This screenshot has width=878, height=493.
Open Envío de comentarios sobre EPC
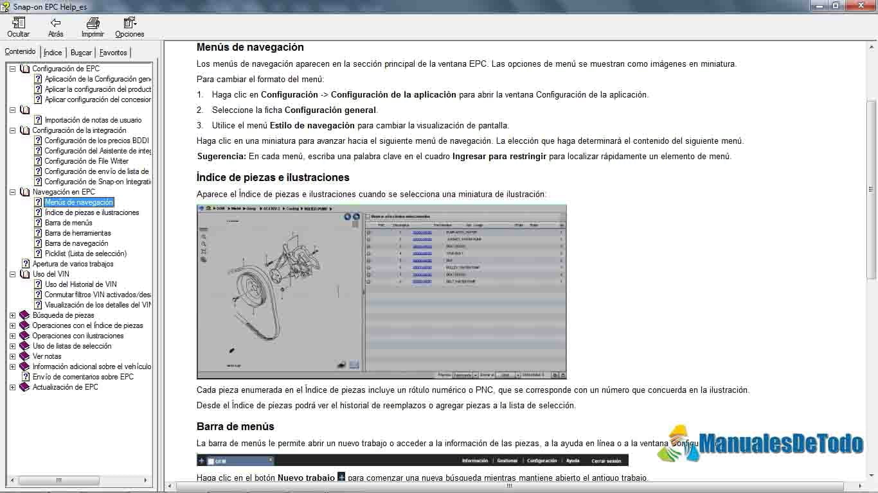click(83, 377)
